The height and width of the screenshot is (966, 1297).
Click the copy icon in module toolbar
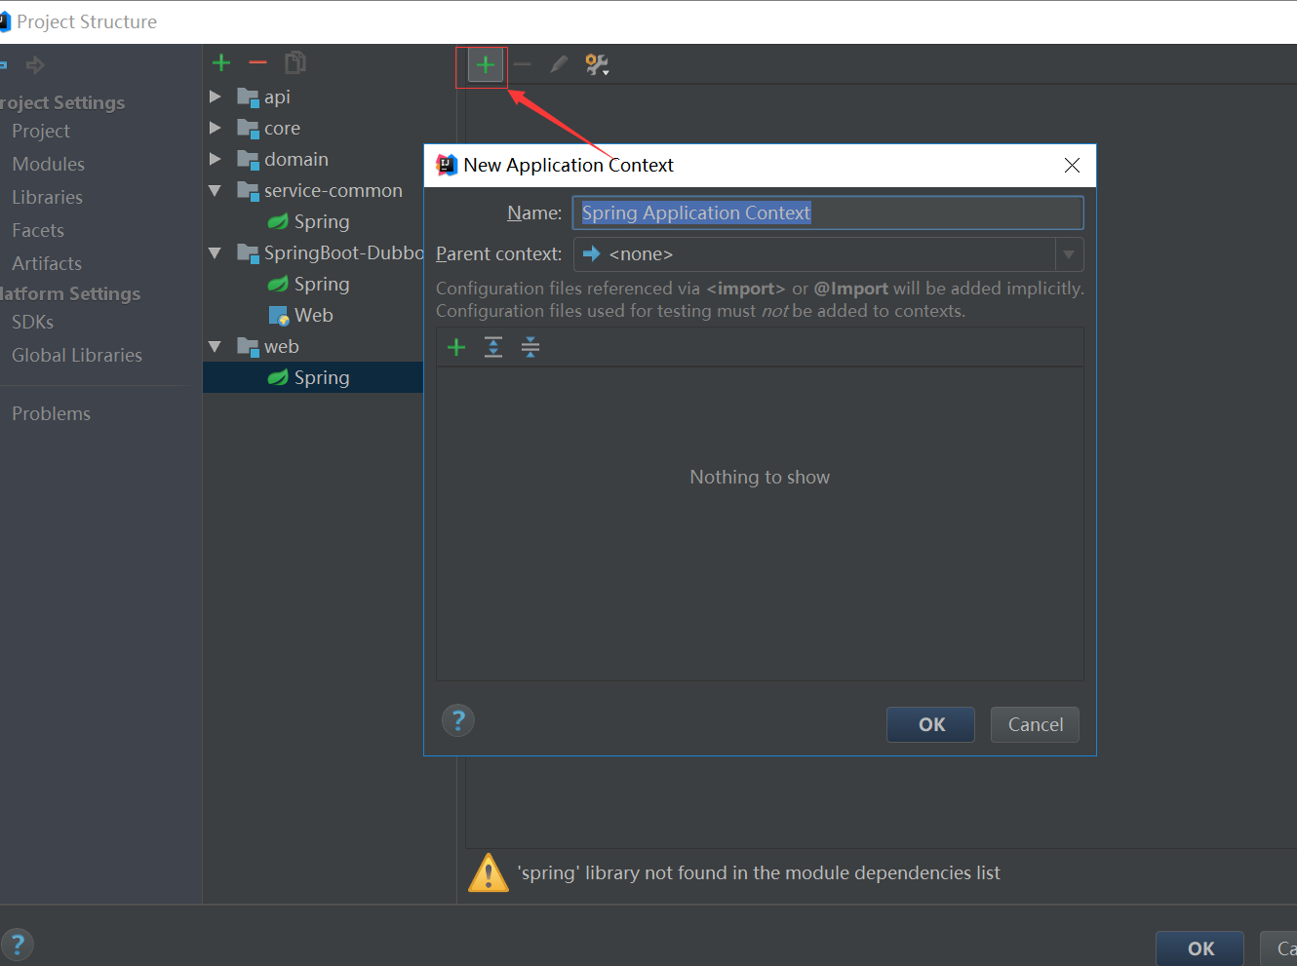point(294,61)
